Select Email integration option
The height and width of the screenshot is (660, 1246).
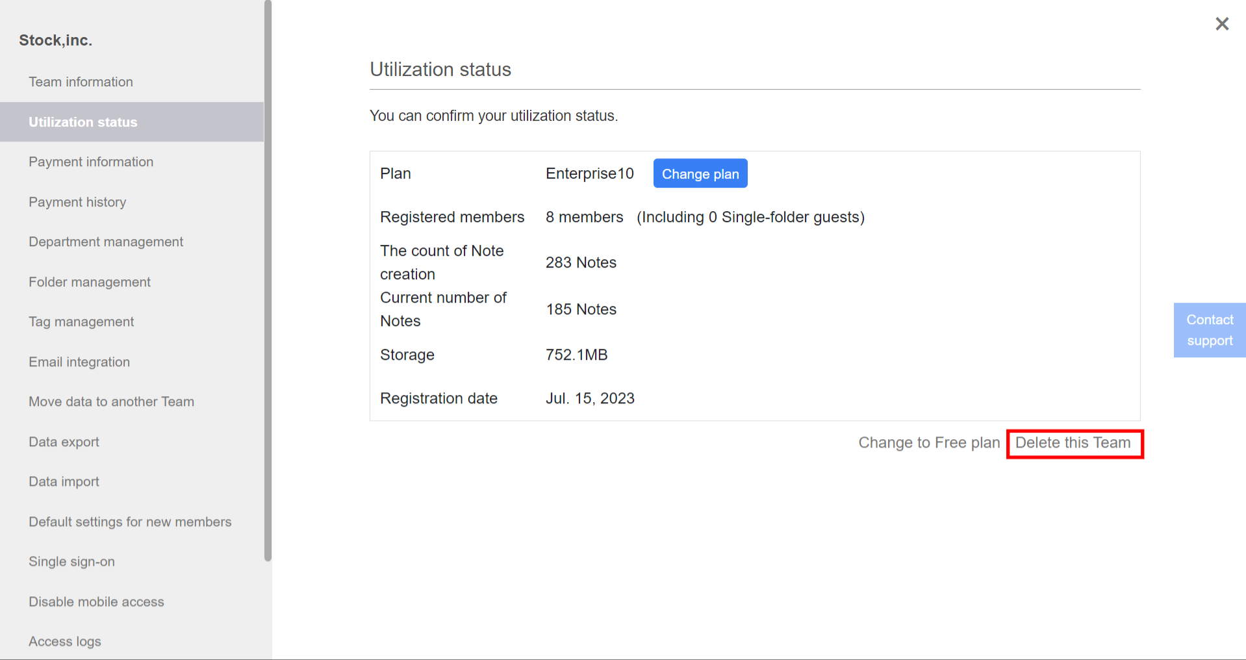coord(79,362)
